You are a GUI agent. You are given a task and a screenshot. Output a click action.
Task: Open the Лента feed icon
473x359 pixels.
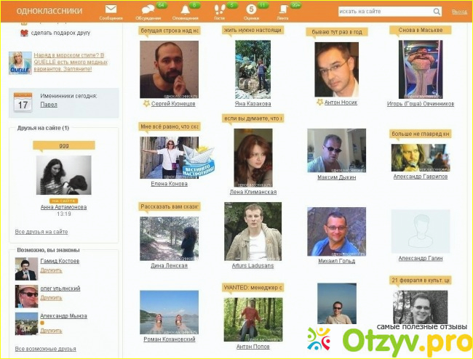(282, 9)
